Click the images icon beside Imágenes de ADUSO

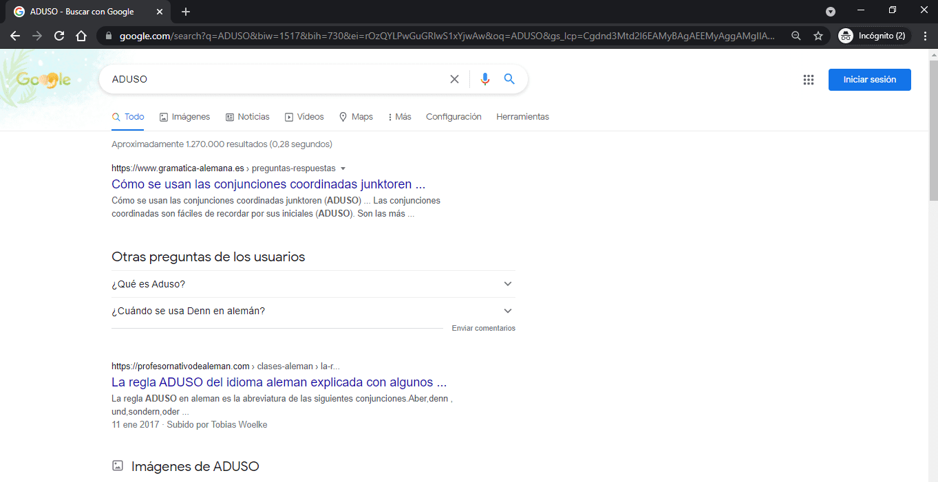pyautogui.click(x=118, y=466)
